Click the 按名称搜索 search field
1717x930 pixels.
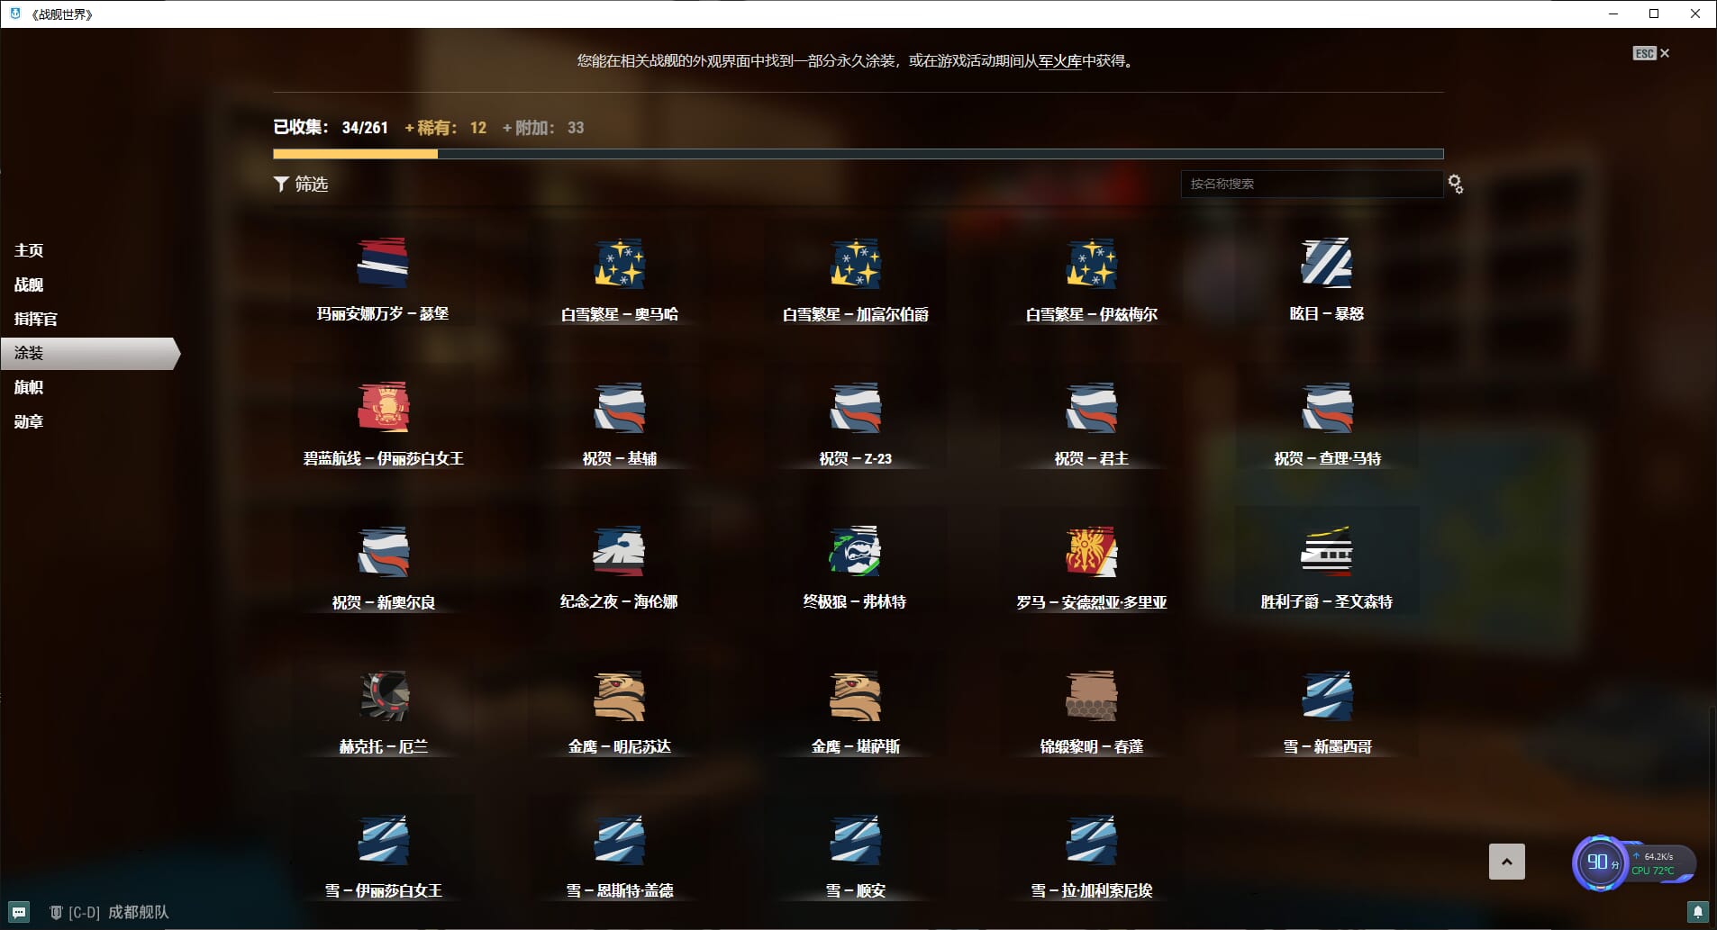[1311, 184]
